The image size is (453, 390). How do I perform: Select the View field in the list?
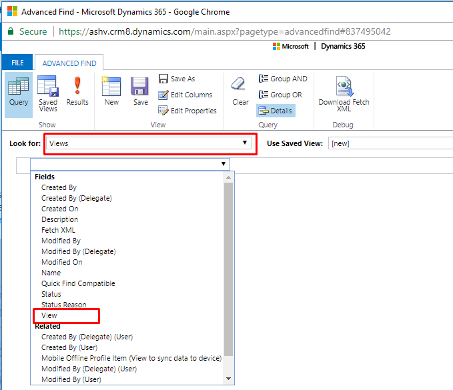tap(49, 315)
